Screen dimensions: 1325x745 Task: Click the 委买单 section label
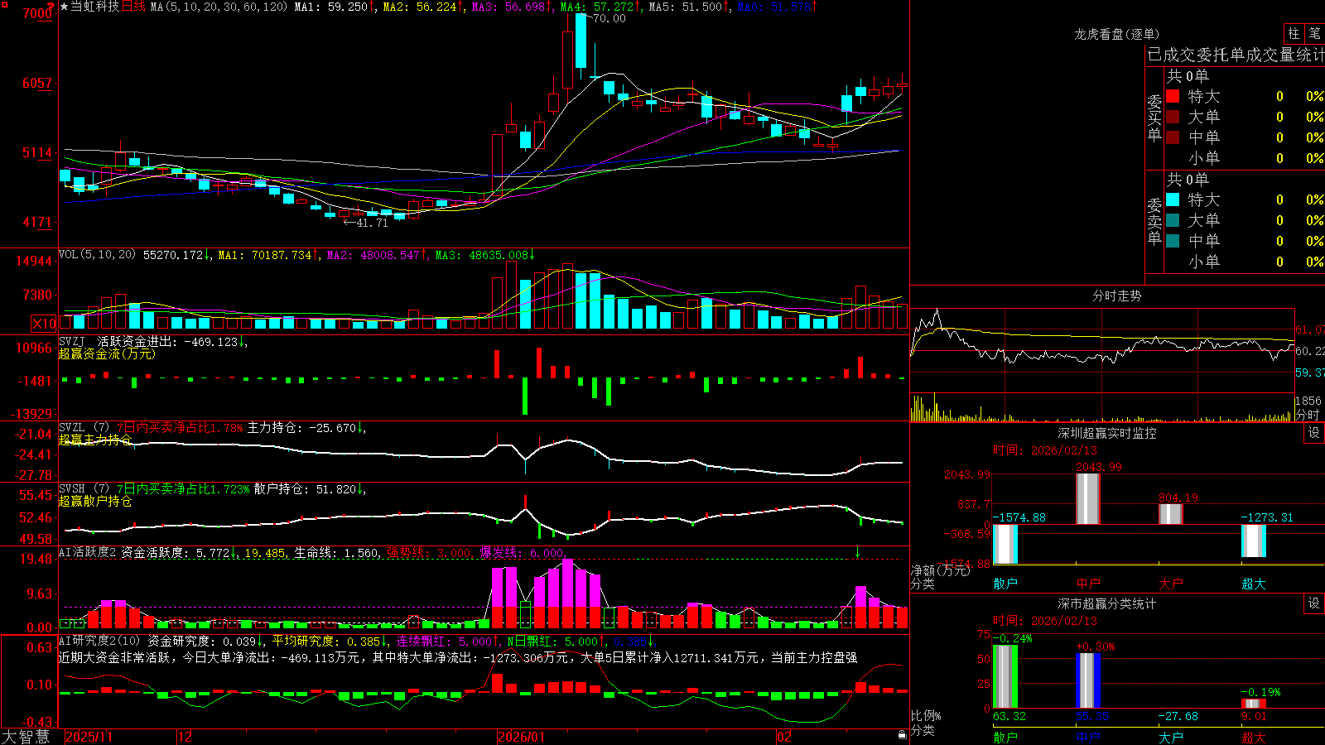(x=1154, y=118)
